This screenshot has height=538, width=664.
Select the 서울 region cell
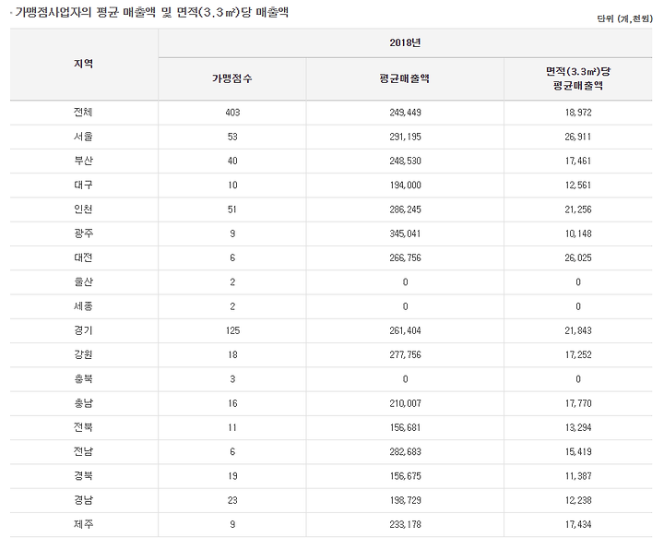83,137
